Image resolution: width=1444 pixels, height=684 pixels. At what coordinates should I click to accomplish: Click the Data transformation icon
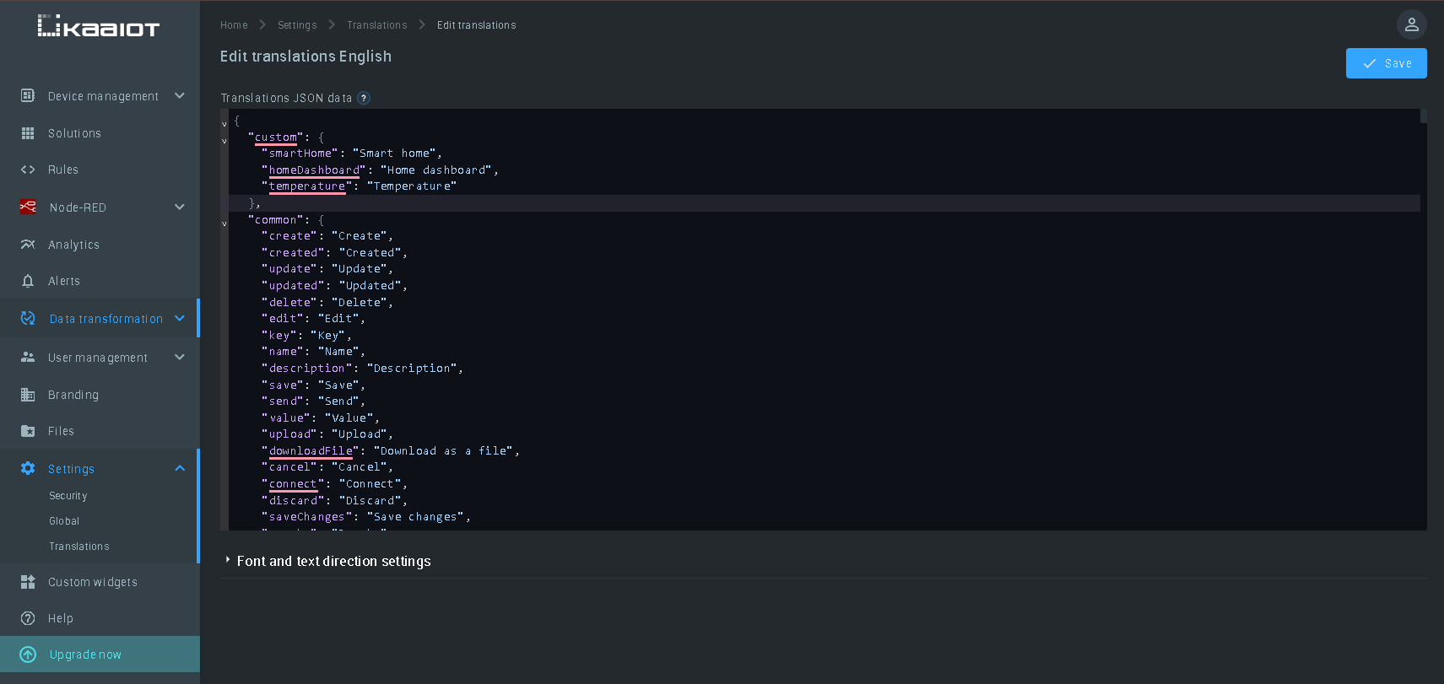pyautogui.click(x=28, y=318)
